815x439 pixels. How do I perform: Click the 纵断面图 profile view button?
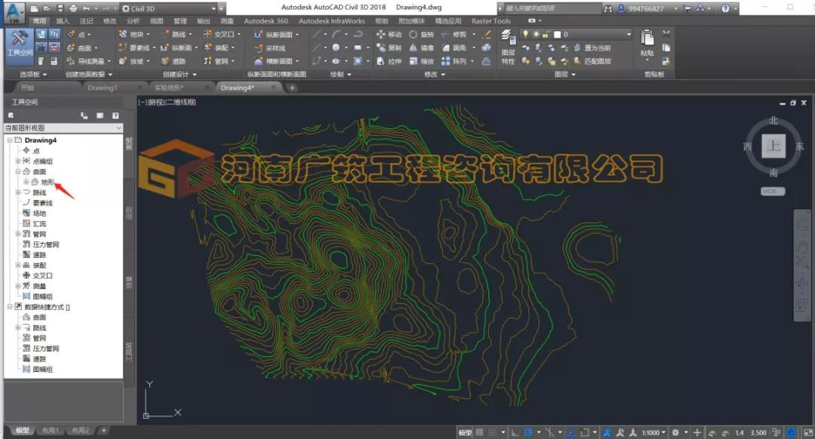(x=276, y=34)
